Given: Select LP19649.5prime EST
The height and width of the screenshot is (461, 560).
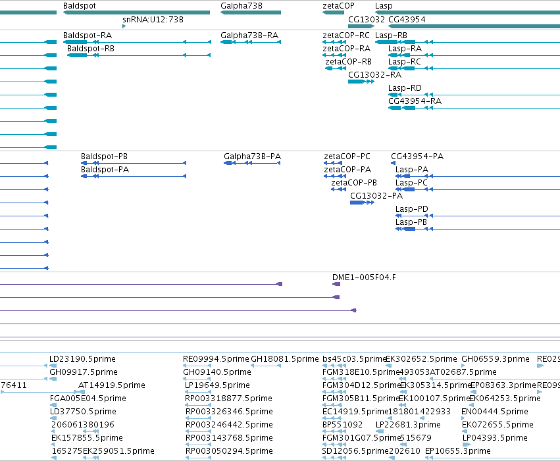Looking at the screenshot, I should 198,392.
